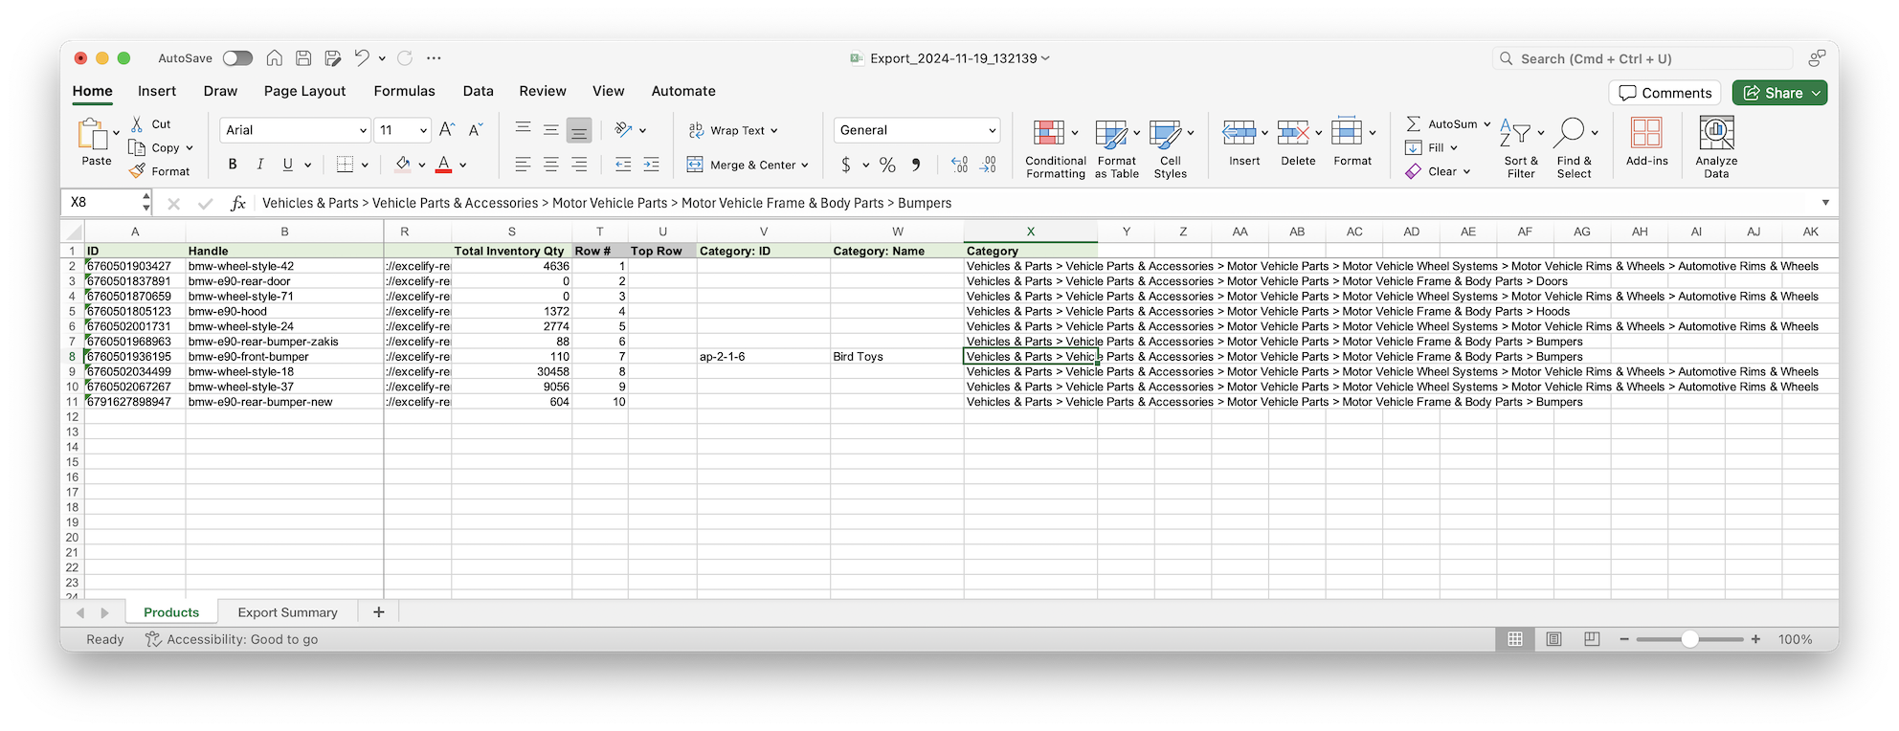
Task: Expand the Merge & Center dropdown arrow
Action: 805,165
